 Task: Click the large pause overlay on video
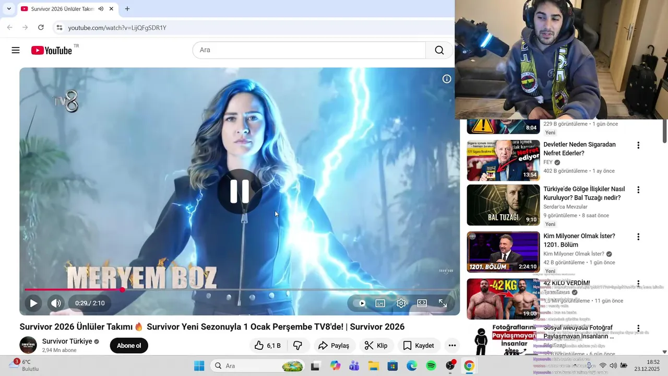(x=240, y=191)
